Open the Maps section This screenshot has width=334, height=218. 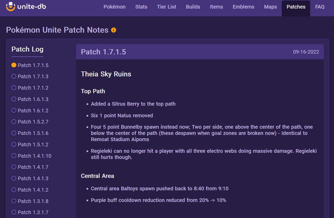coord(270,7)
